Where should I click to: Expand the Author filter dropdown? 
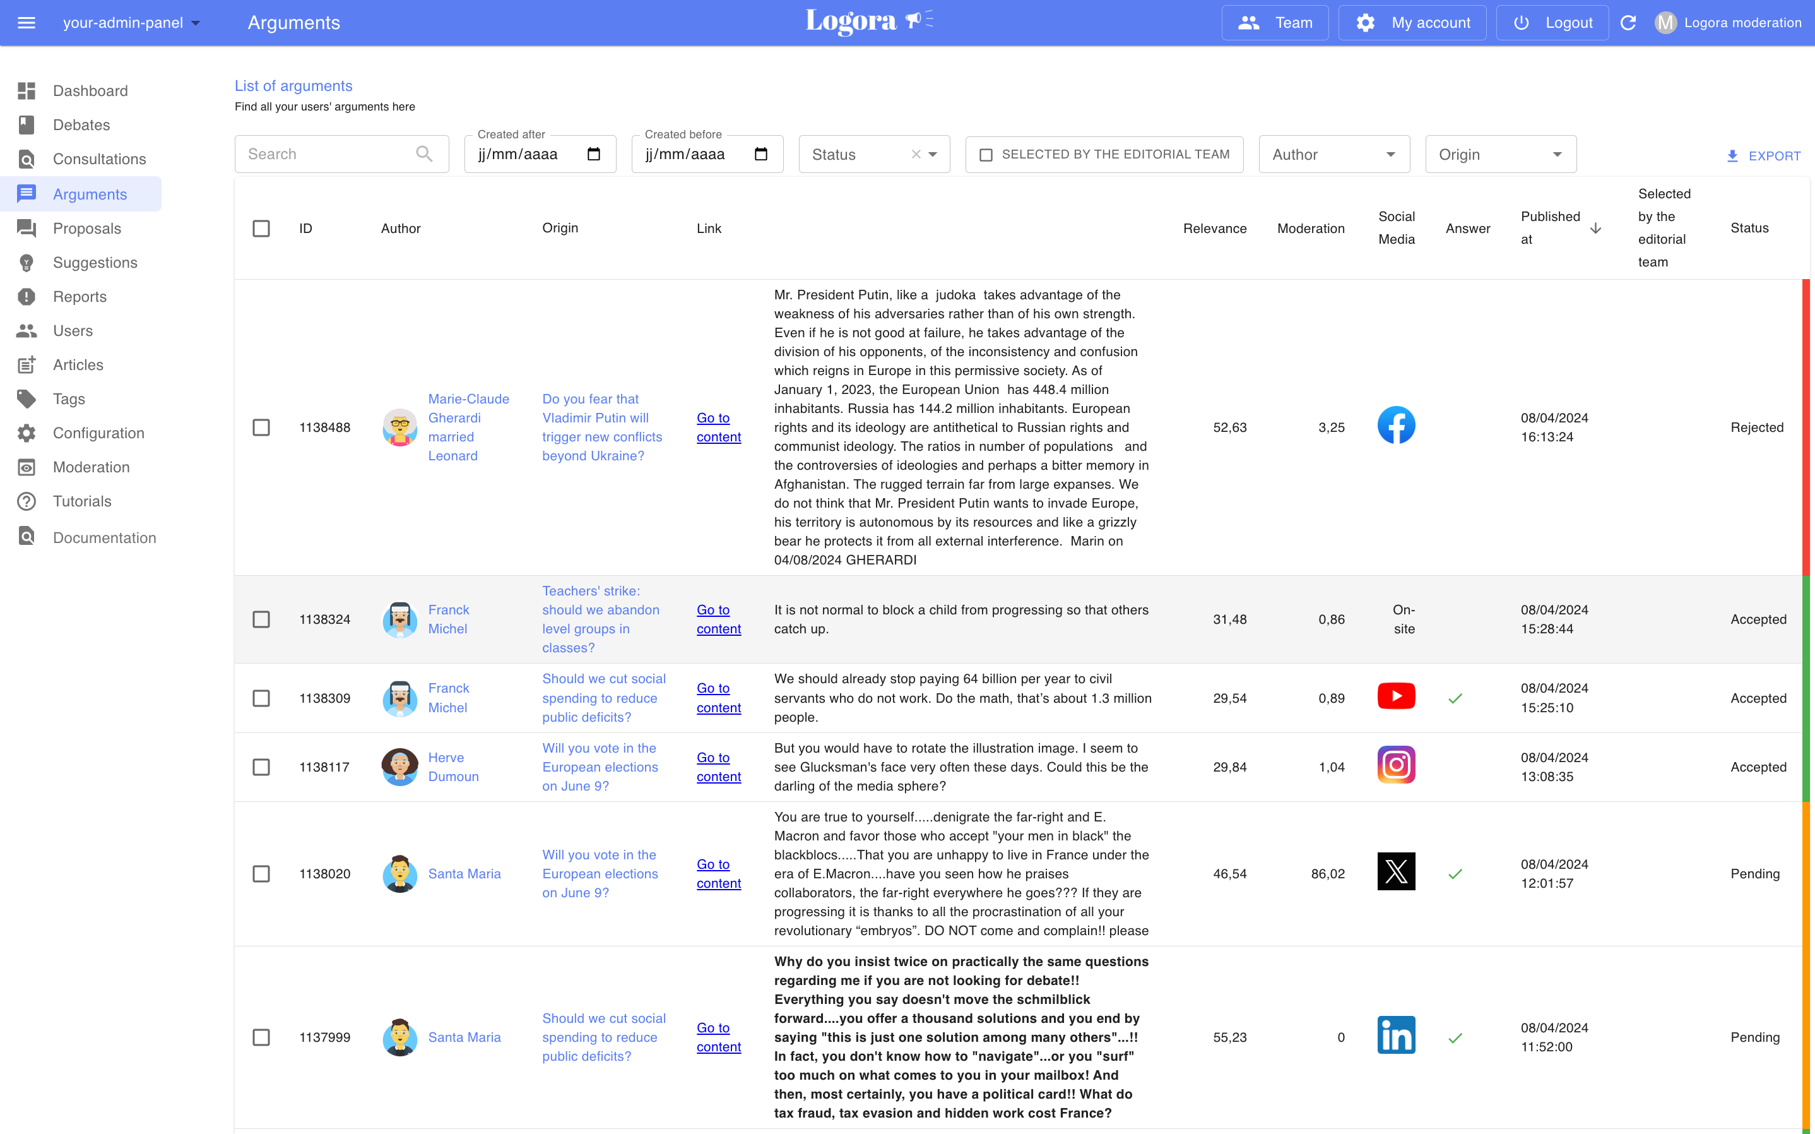click(1334, 154)
